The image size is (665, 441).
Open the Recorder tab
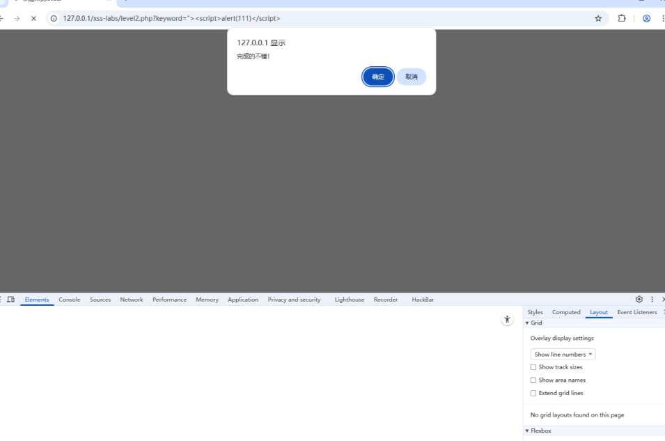386,300
